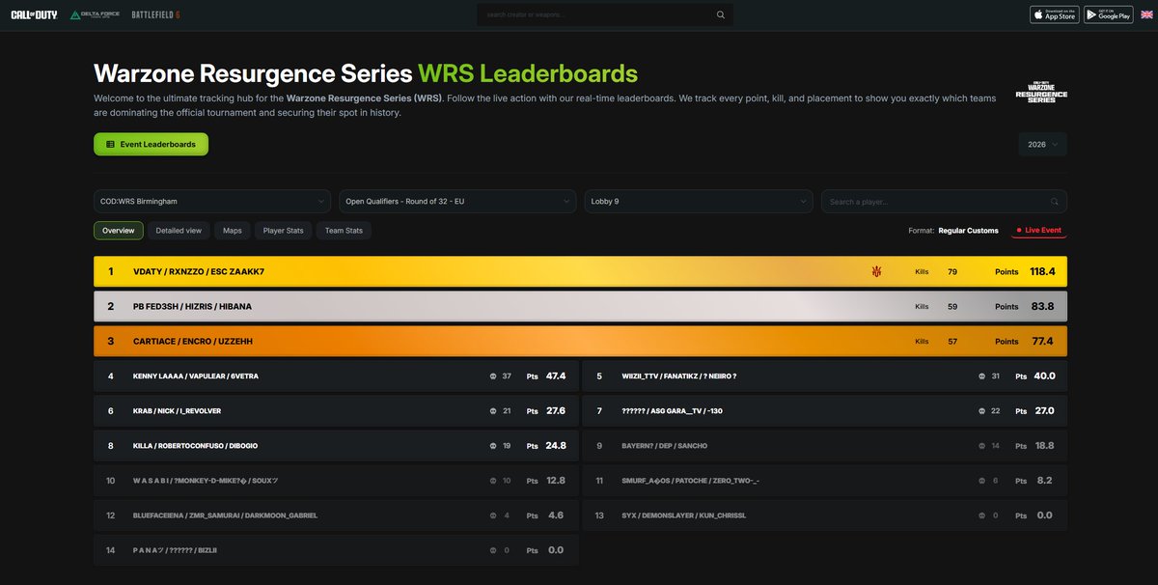The width and height of the screenshot is (1158, 585).
Task: Click the Regular Customs format label
Action: click(x=969, y=230)
